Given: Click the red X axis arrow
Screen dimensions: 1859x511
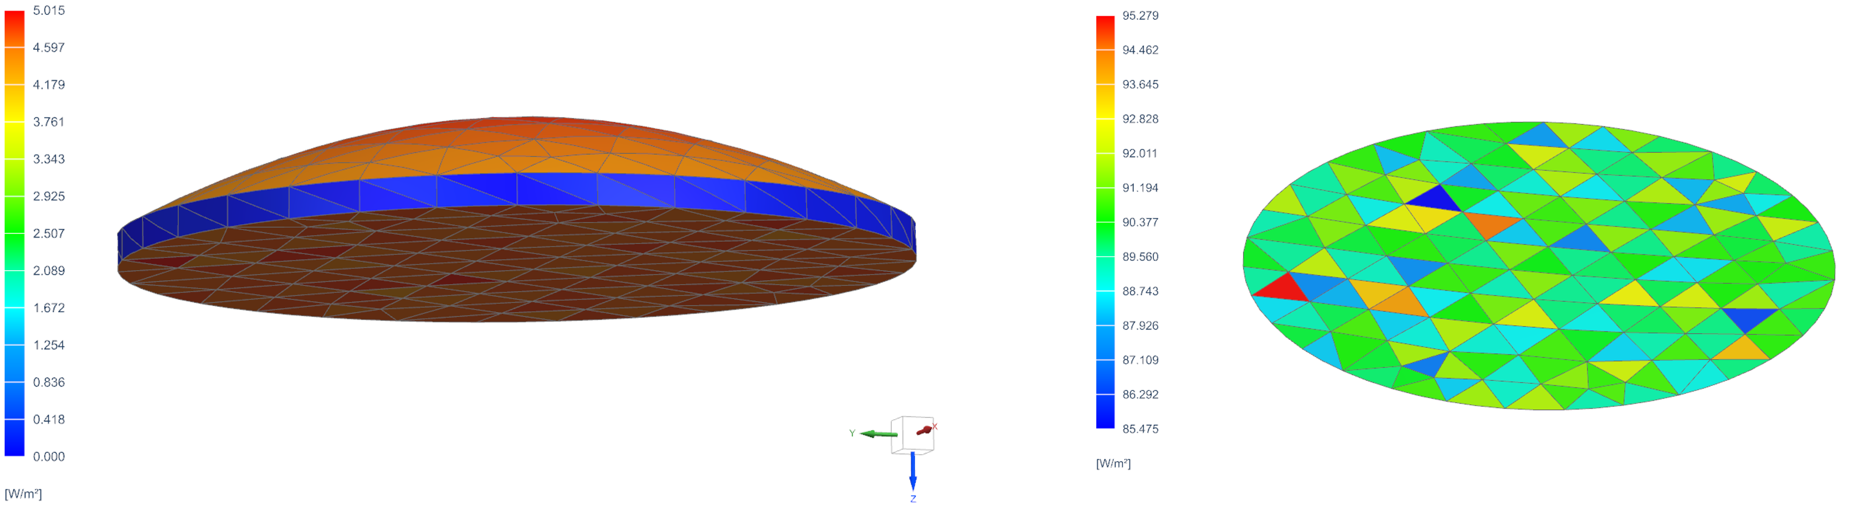Looking at the screenshot, I should pyautogui.click(x=924, y=431).
